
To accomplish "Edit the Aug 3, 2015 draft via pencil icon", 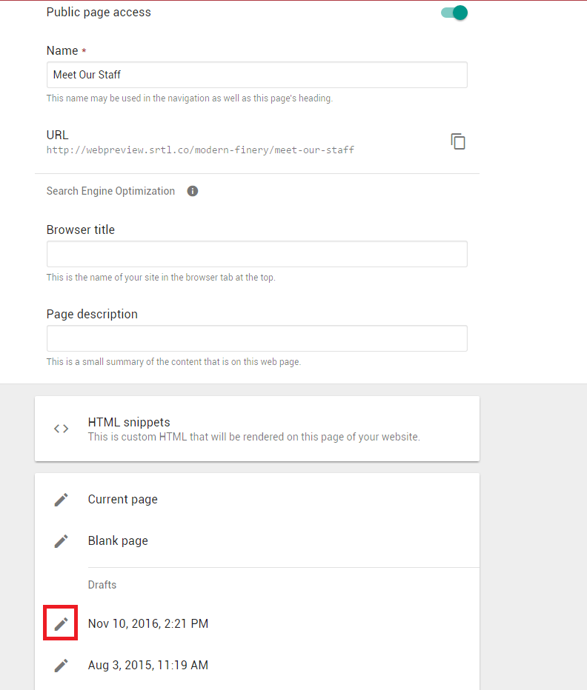I will [62, 666].
